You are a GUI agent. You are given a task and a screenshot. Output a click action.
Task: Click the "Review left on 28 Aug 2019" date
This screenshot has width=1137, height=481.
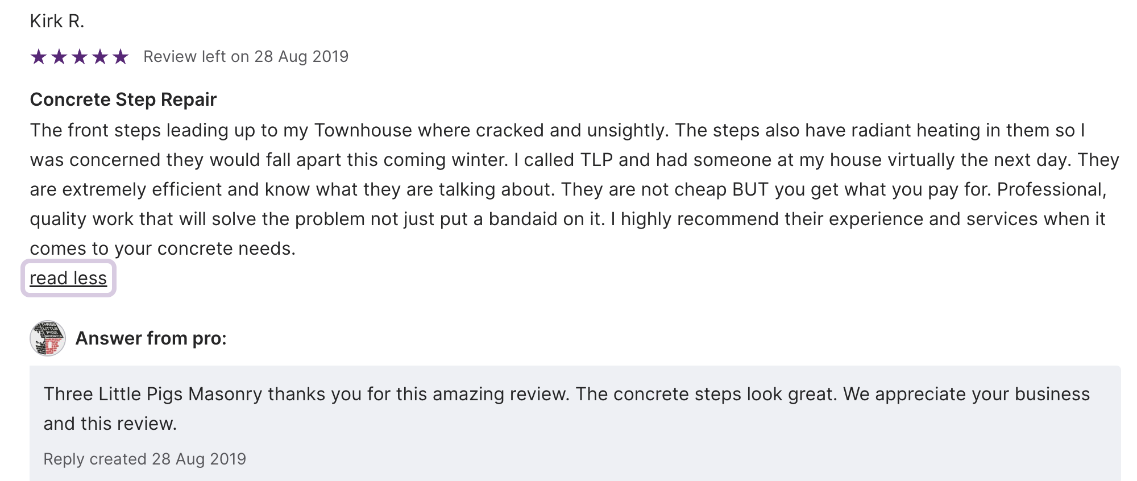point(246,57)
